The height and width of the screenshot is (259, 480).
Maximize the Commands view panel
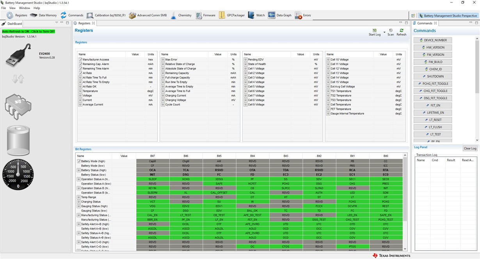[x=476, y=23]
